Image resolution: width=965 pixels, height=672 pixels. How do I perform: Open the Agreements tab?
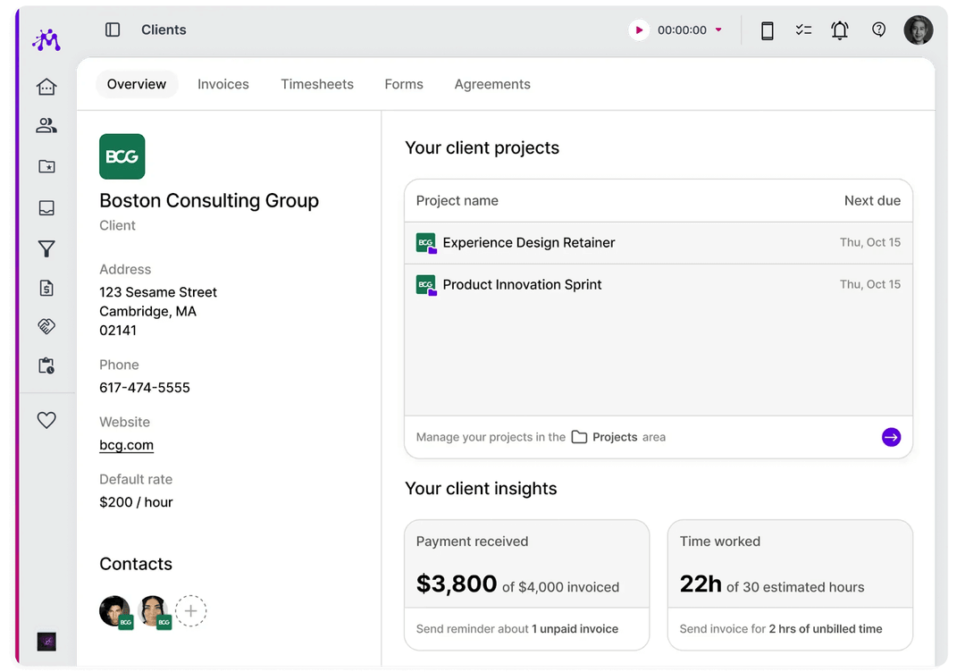491,83
